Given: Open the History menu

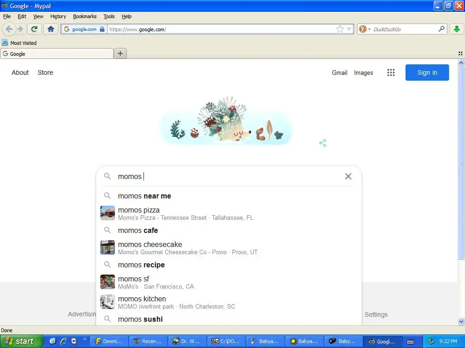Looking at the screenshot, I should 58,16.
